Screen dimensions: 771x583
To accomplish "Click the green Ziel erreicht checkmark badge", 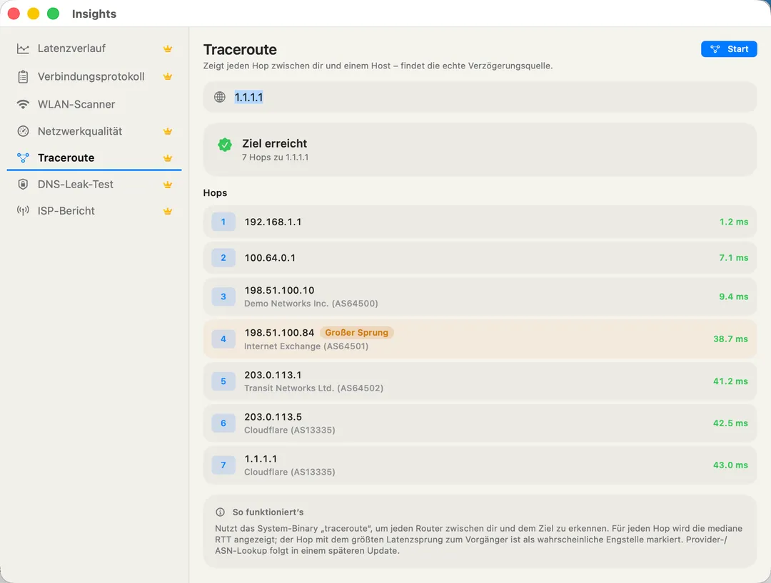I will click(x=225, y=145).
